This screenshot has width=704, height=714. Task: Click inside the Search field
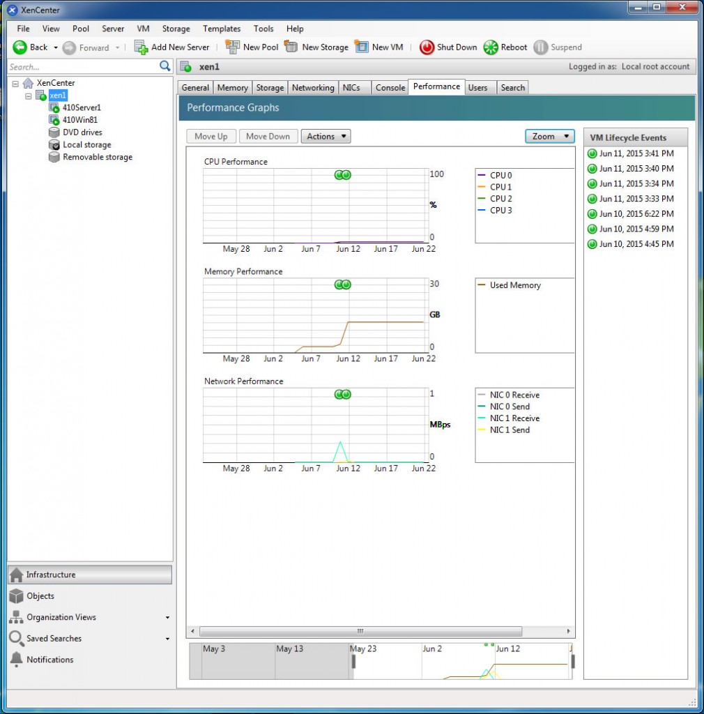pos(77,66)
